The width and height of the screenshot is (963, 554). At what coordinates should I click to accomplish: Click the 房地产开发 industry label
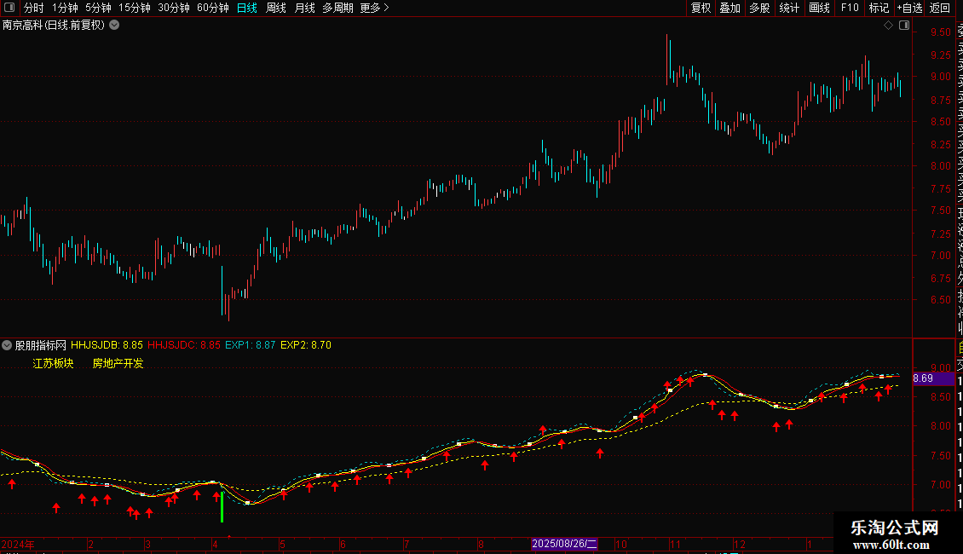(118, 364)
